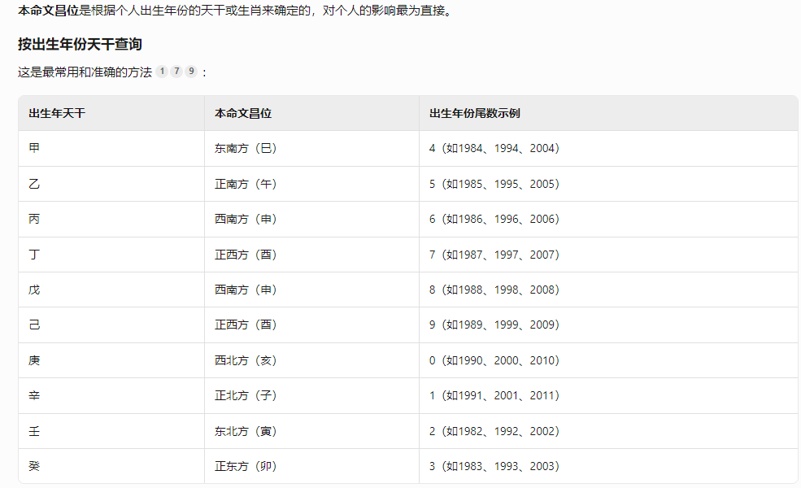Open citation badge number 7
801x488 pixels.
pos(176,72)
